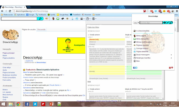Select Ir a Desciclopédia in the popup
179x112 pixels.
141,31
